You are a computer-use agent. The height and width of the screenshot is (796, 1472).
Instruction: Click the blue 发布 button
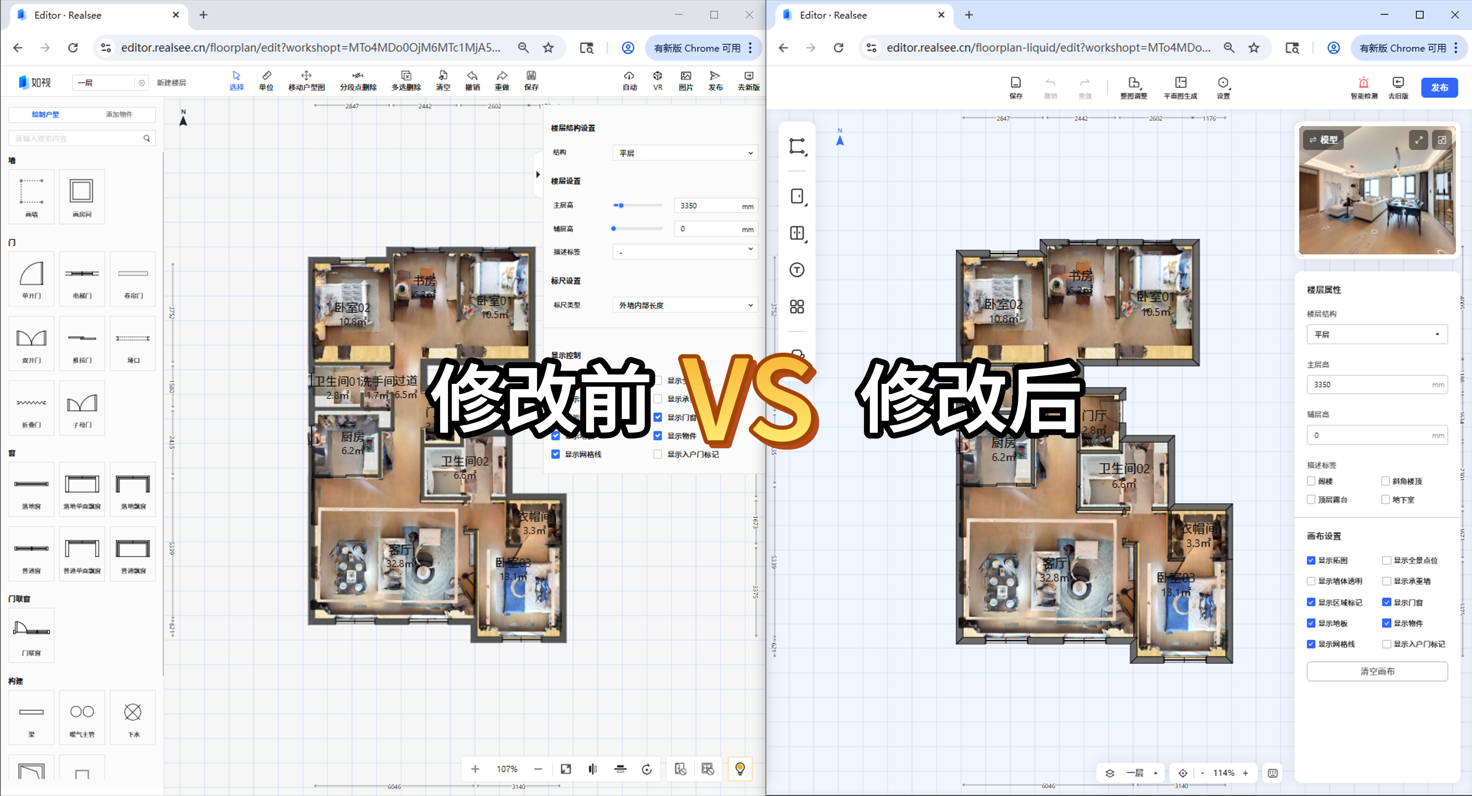[x=1439, y=87]
